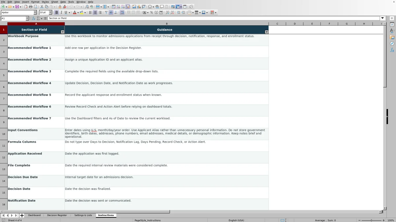This screenshot has height=222, width=396.
Task: Toggle the AutoFilter funnel button
Action: [x=128, y=7]
